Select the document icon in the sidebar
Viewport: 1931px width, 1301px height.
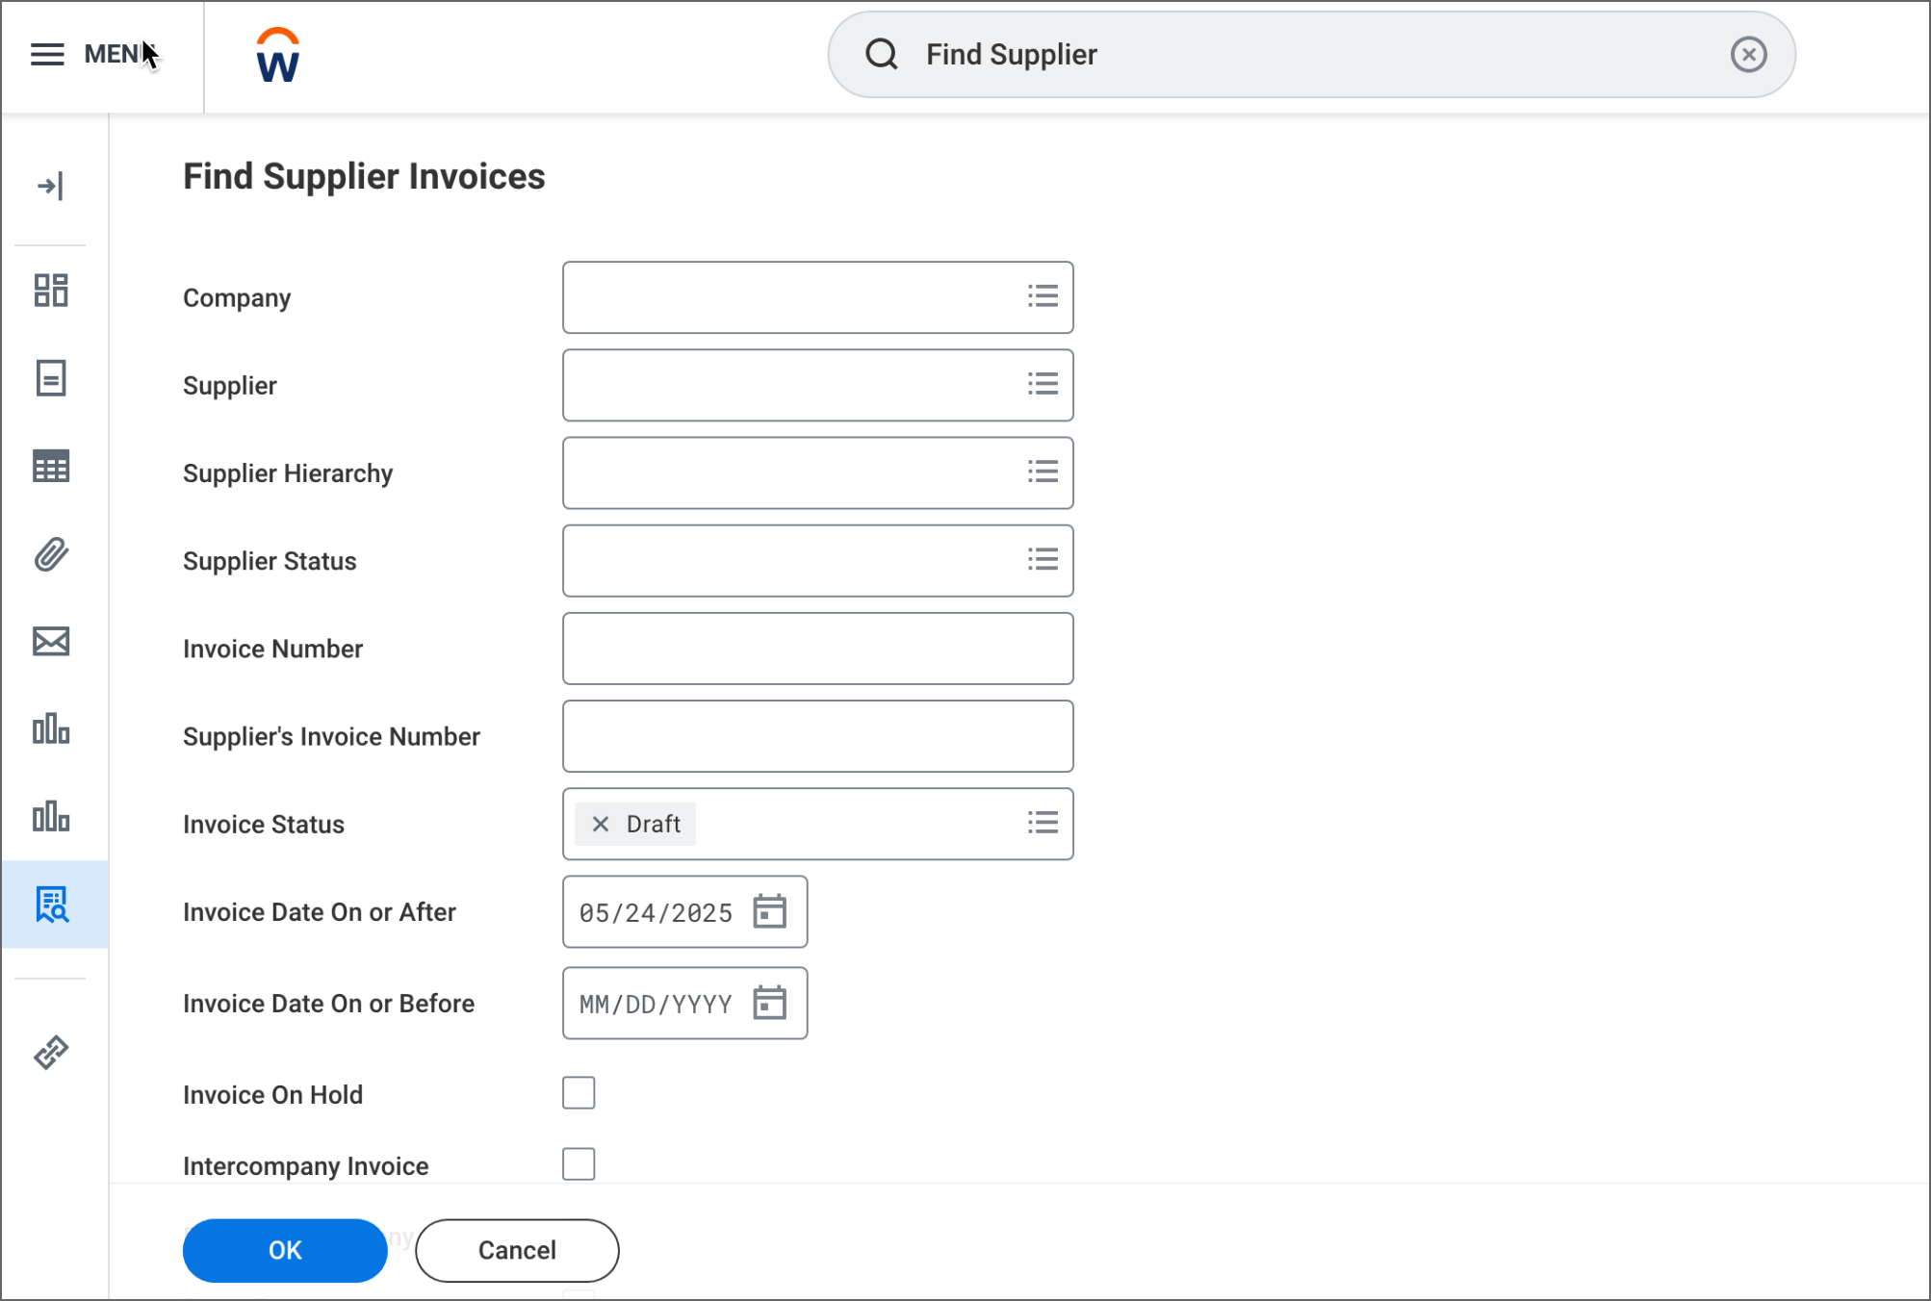[52, 378]
